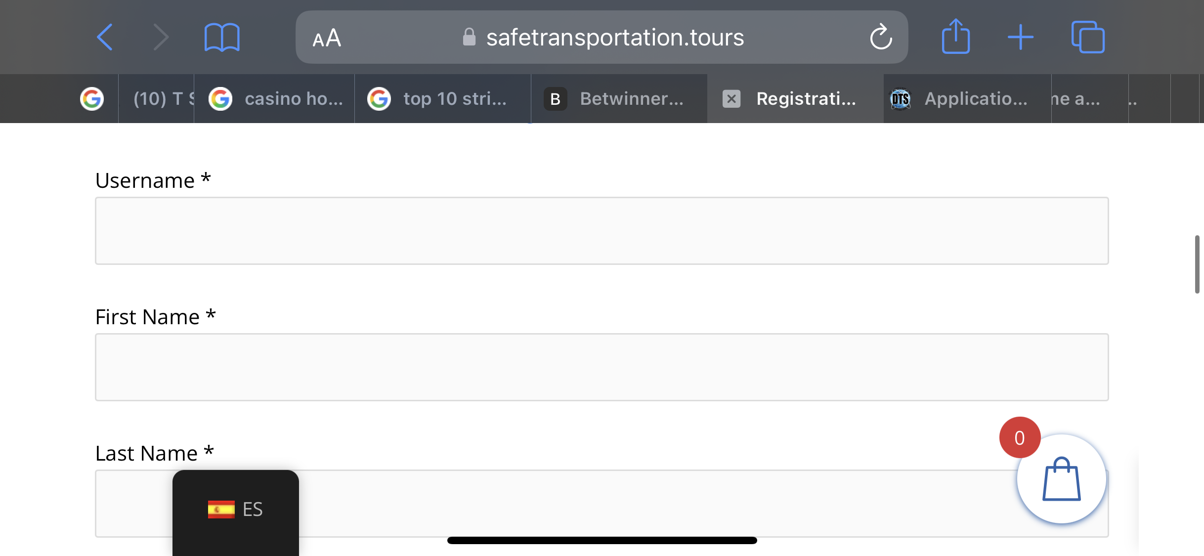Close the Registrati... tab
The image size is (1204, 556).
[x=731, y=99]
